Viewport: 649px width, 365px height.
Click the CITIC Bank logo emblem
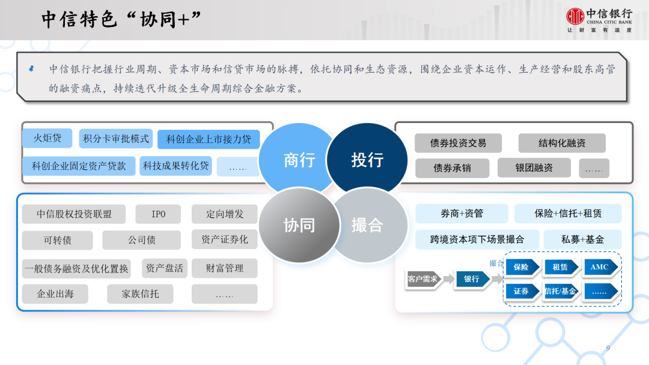click(x=575, y=16)
